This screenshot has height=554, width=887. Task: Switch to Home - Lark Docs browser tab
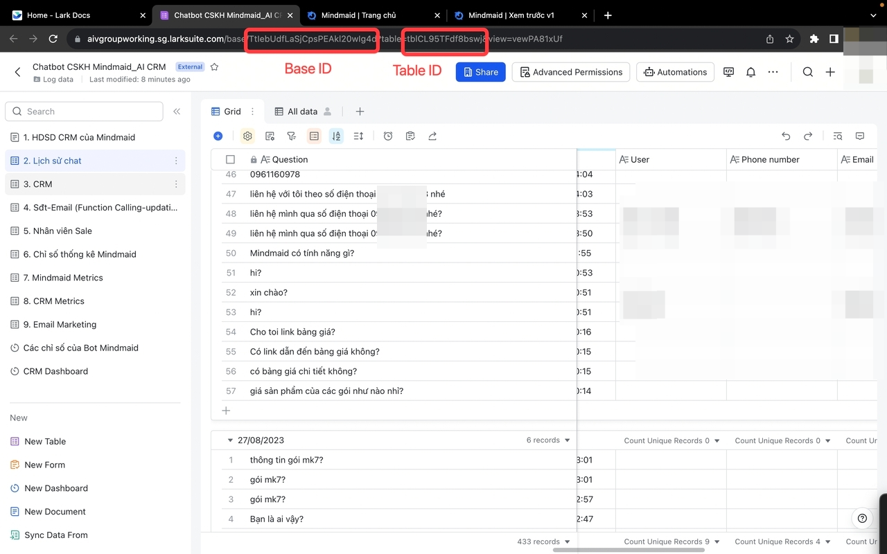[78, 15]
